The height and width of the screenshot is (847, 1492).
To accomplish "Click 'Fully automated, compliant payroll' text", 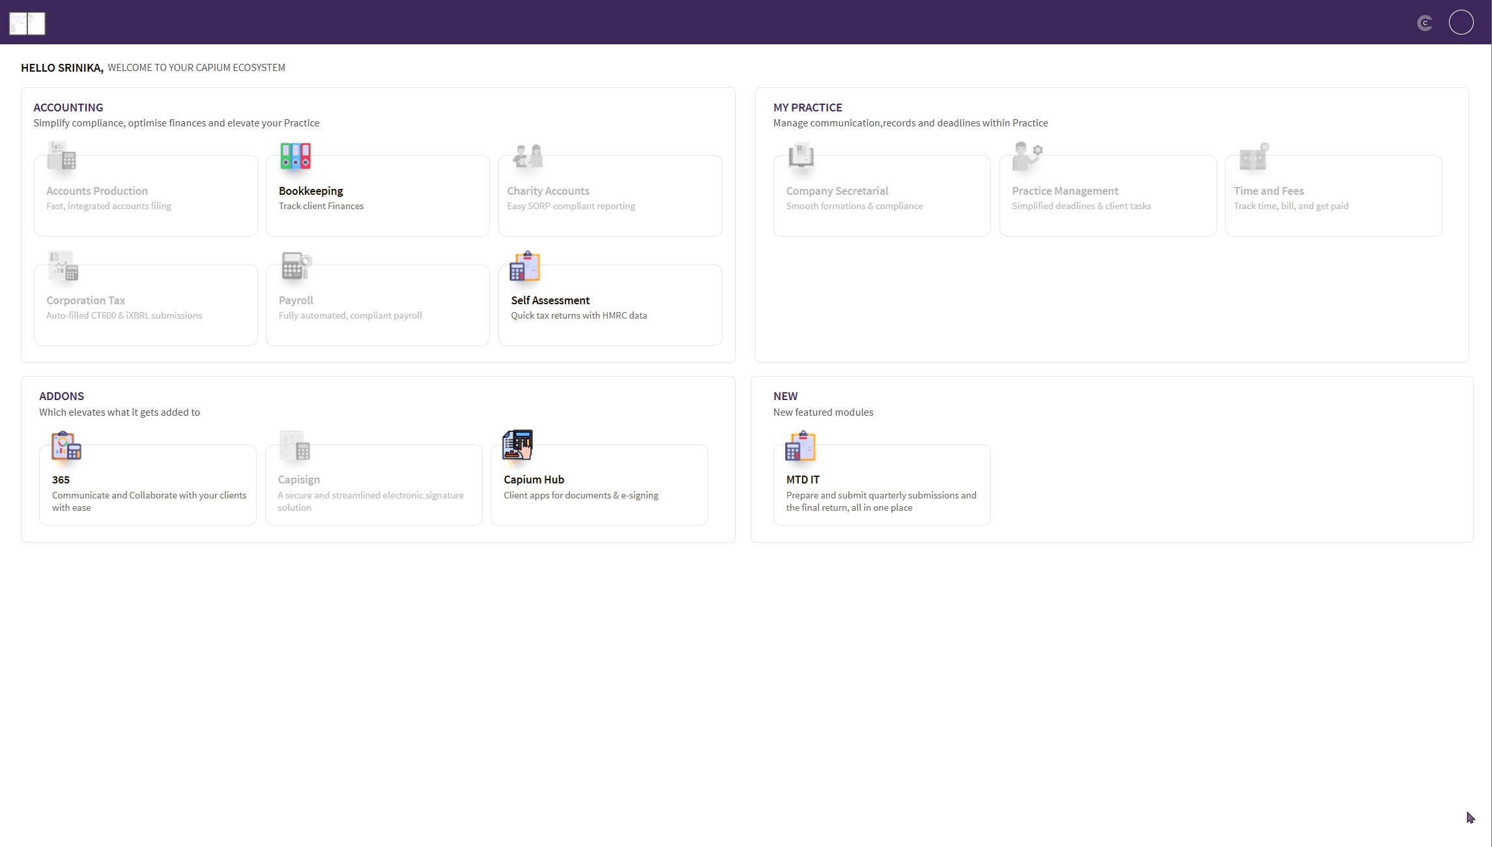I will pyautogui.click(x=351, y=315).
